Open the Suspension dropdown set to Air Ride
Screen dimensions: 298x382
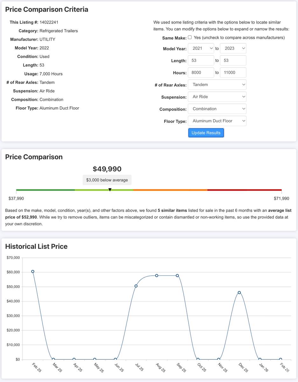(217, 97)
